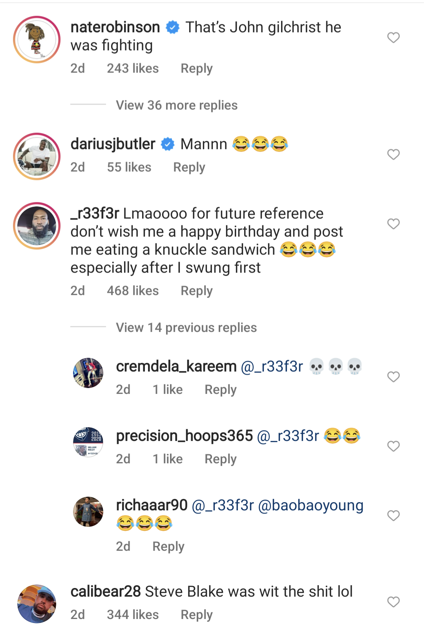The height and width of the screenshot is (639, 424).
Task: Like calibear28's Steve Blake comment
Action: coord(393,602)
